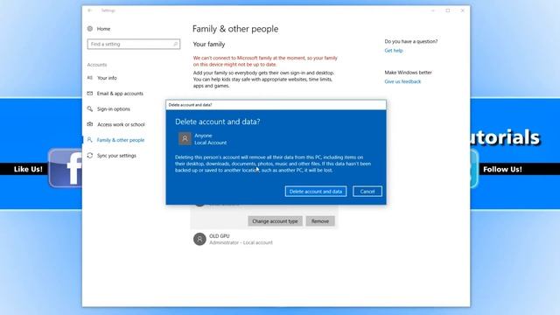Close the Settings window
Image resolution: width=560 pixels, height=315 pixels.
pyautogui.click(x=463, y=10)
